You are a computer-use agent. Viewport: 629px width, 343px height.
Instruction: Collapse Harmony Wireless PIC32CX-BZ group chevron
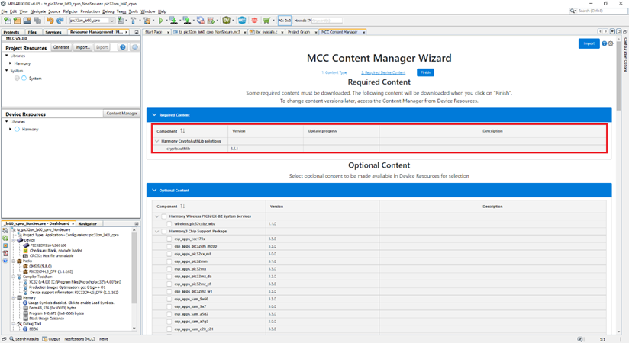point(156,216)
